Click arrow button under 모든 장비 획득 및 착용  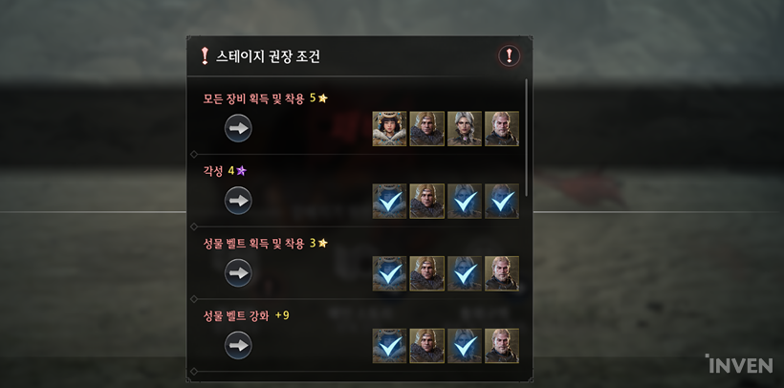point(238,128)
